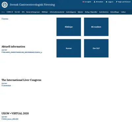The height and width of the screenshot is (132, 132).
Task: Click the SGF round logo emblem
Action: coord(5,5)
